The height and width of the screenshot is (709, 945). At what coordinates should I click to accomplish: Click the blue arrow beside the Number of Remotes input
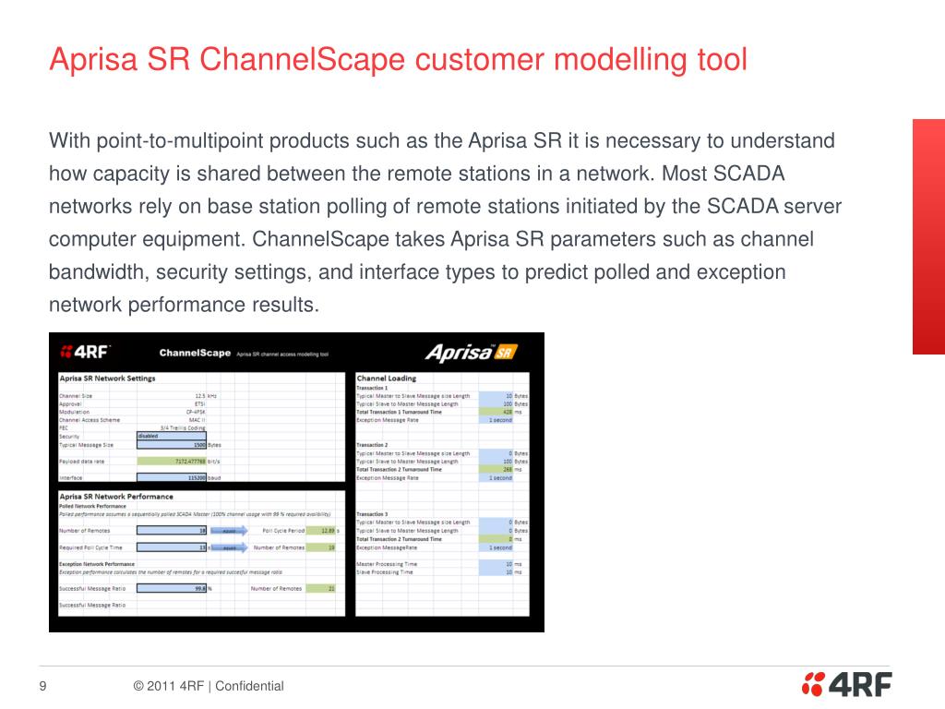pyautogui.click(x=229, y=531)
